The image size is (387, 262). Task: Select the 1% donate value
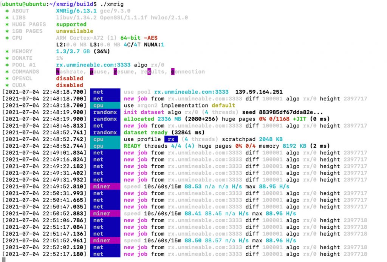click(x=59, y=58)
